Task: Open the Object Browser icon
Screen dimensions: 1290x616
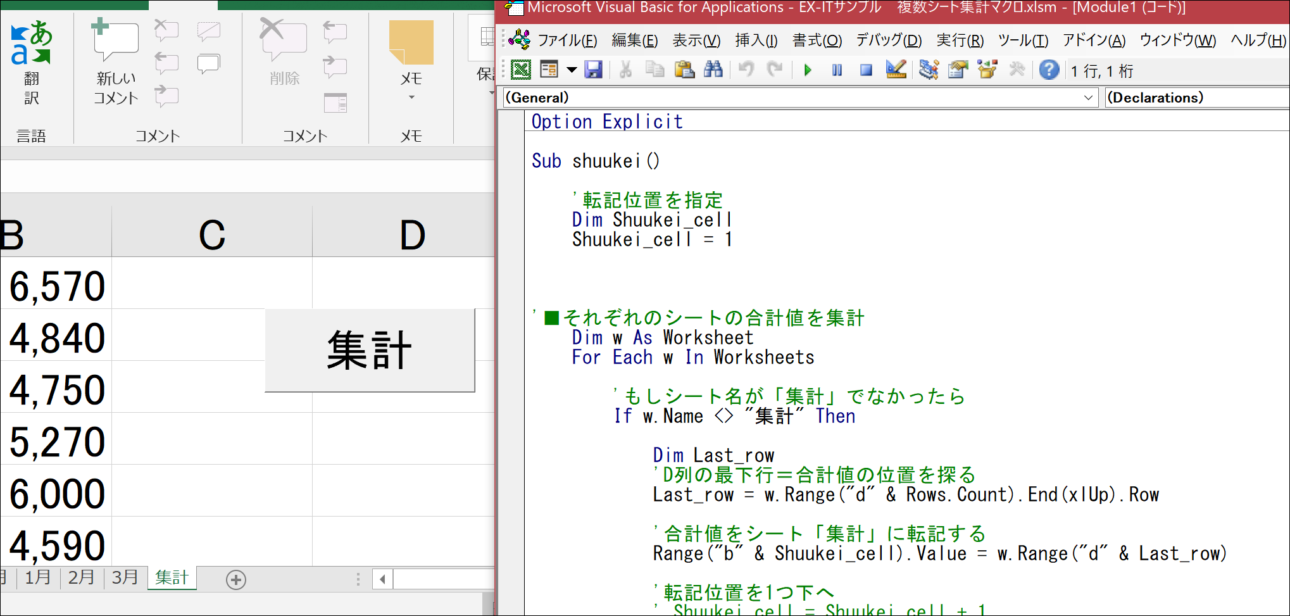Action: pos(987,70)
